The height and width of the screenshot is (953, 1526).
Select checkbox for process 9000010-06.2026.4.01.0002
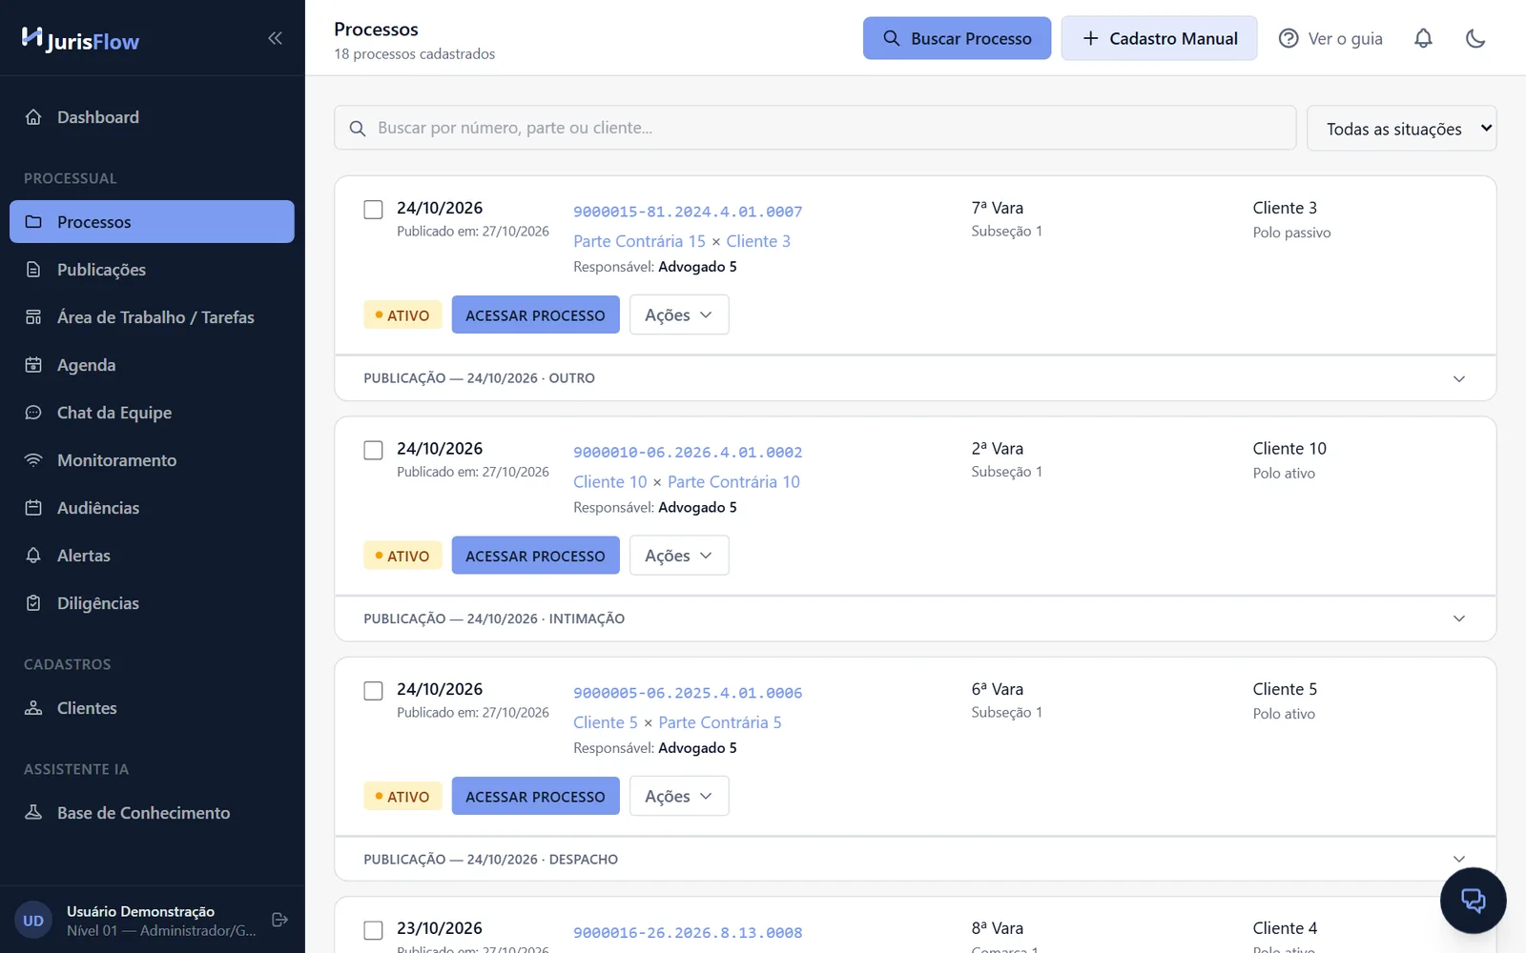coord(373,450)
